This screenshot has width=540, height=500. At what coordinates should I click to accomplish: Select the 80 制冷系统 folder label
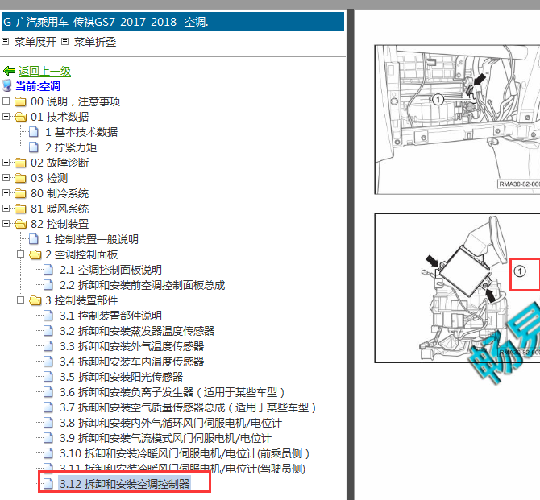pyautogui.click(x=60, y=193)
